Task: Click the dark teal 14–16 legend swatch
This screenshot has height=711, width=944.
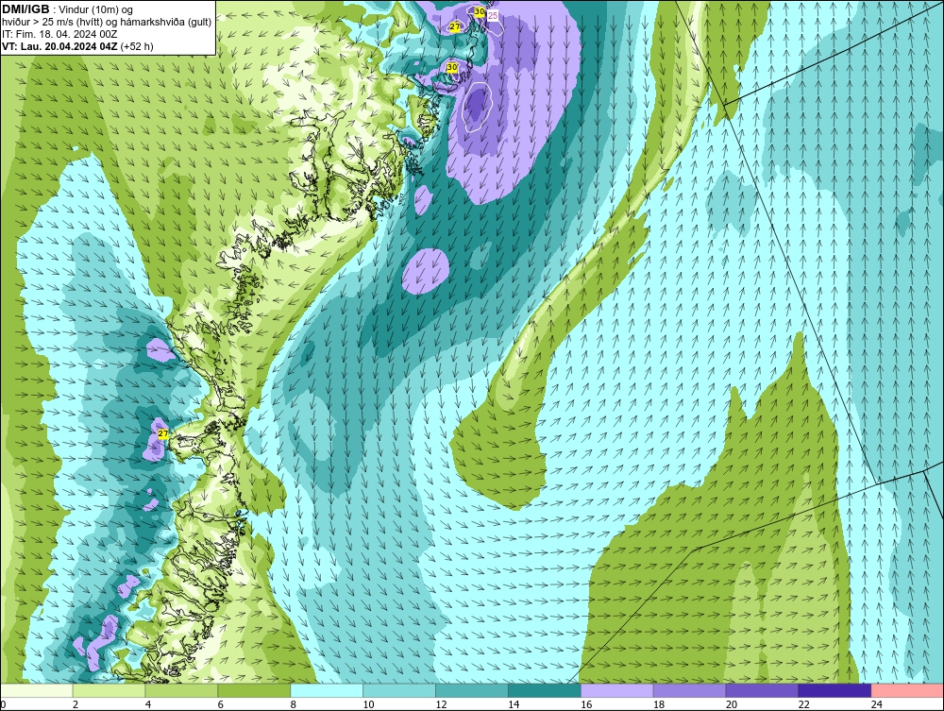Action: pyautogui.click(x=545, y=690)
